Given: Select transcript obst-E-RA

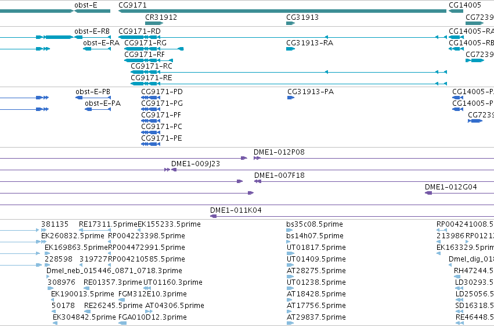Looking at the screenshot, I should coord(97,49).
